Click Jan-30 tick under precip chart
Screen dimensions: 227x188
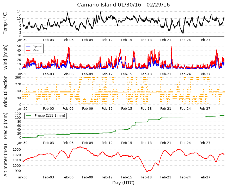pos(22,143)
